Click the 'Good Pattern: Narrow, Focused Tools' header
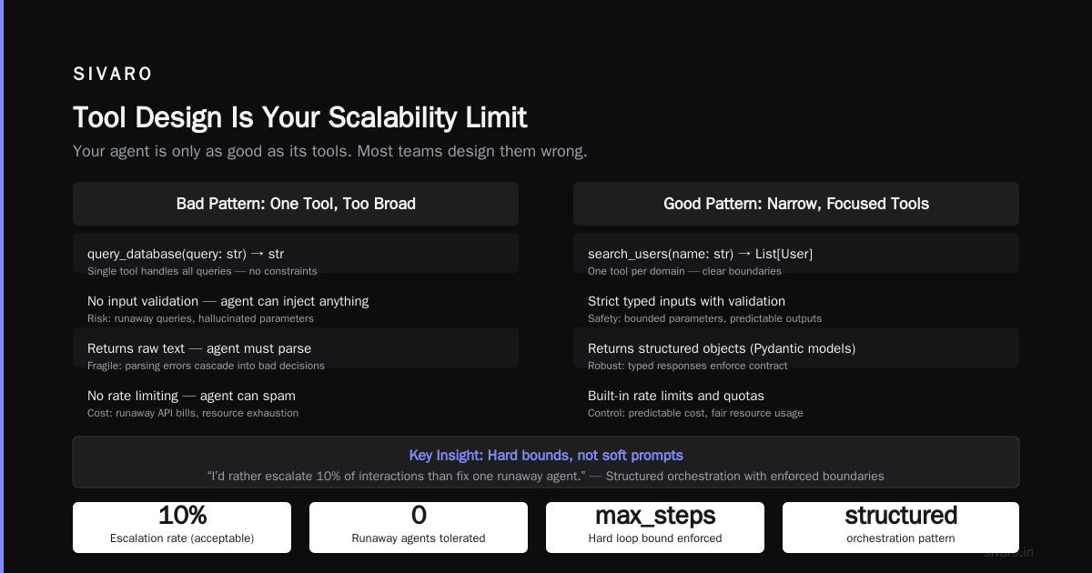The height and width of the screenshot is (573, 1092). click(x=796, y=204)
